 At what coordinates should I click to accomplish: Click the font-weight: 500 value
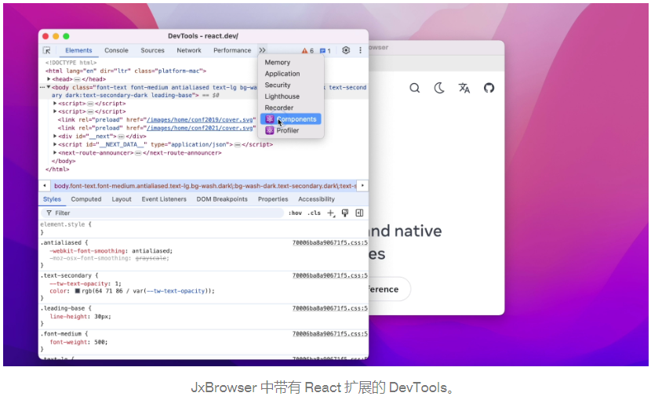[x=100, y=342]
